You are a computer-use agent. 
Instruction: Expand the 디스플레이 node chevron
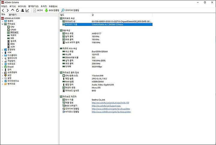(2, 55)
